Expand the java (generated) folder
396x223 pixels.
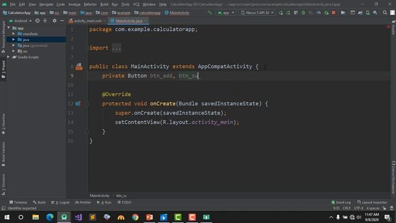(x=14, y=45)
